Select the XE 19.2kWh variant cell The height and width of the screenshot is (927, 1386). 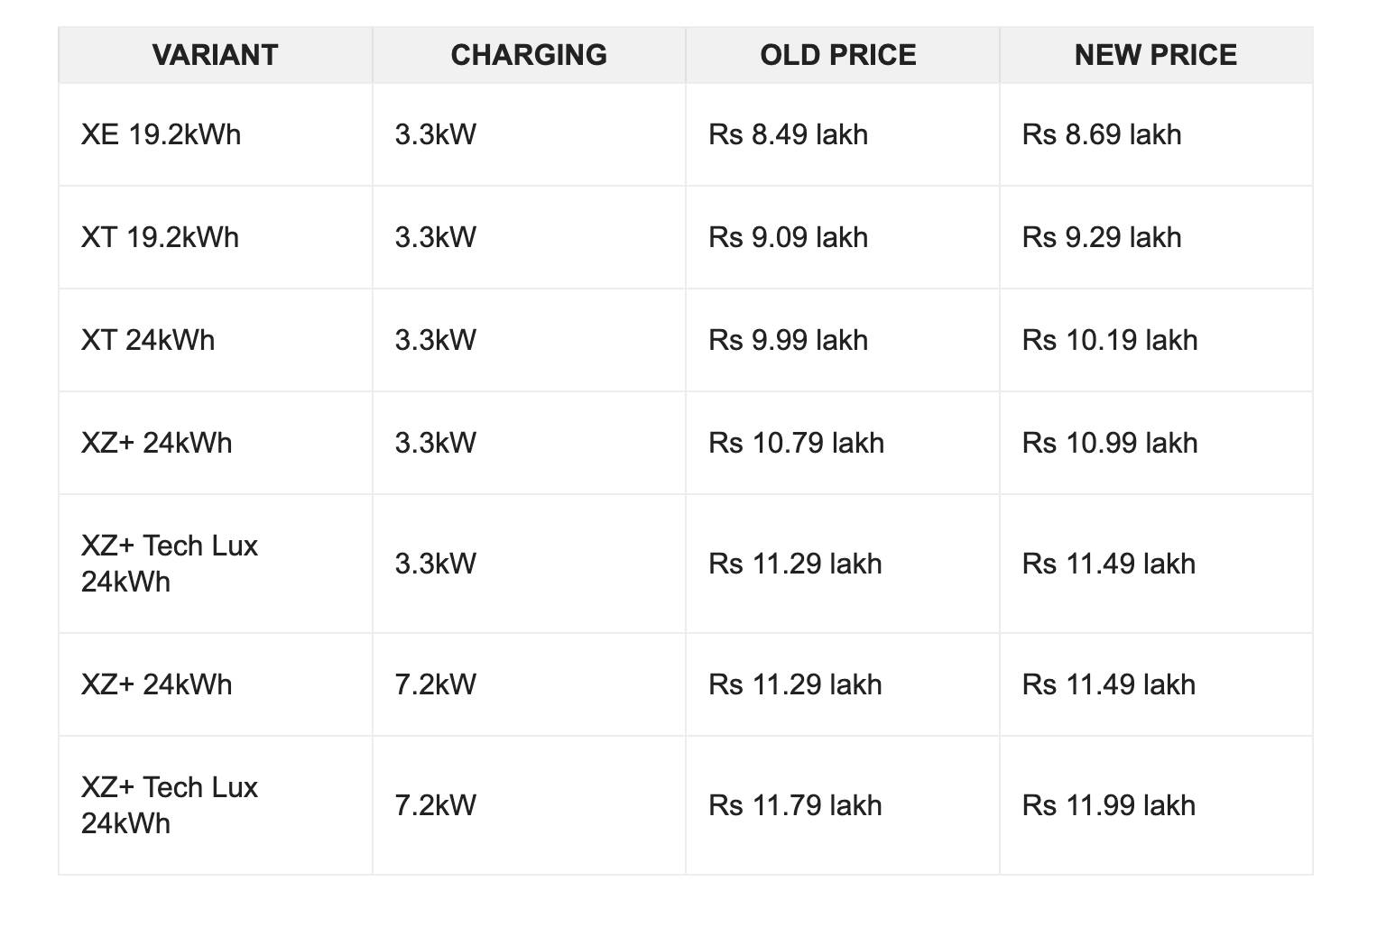pos(162,135)
